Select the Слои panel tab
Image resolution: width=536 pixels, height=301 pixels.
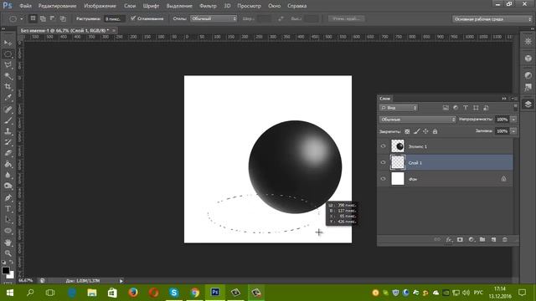click(385, 99)
